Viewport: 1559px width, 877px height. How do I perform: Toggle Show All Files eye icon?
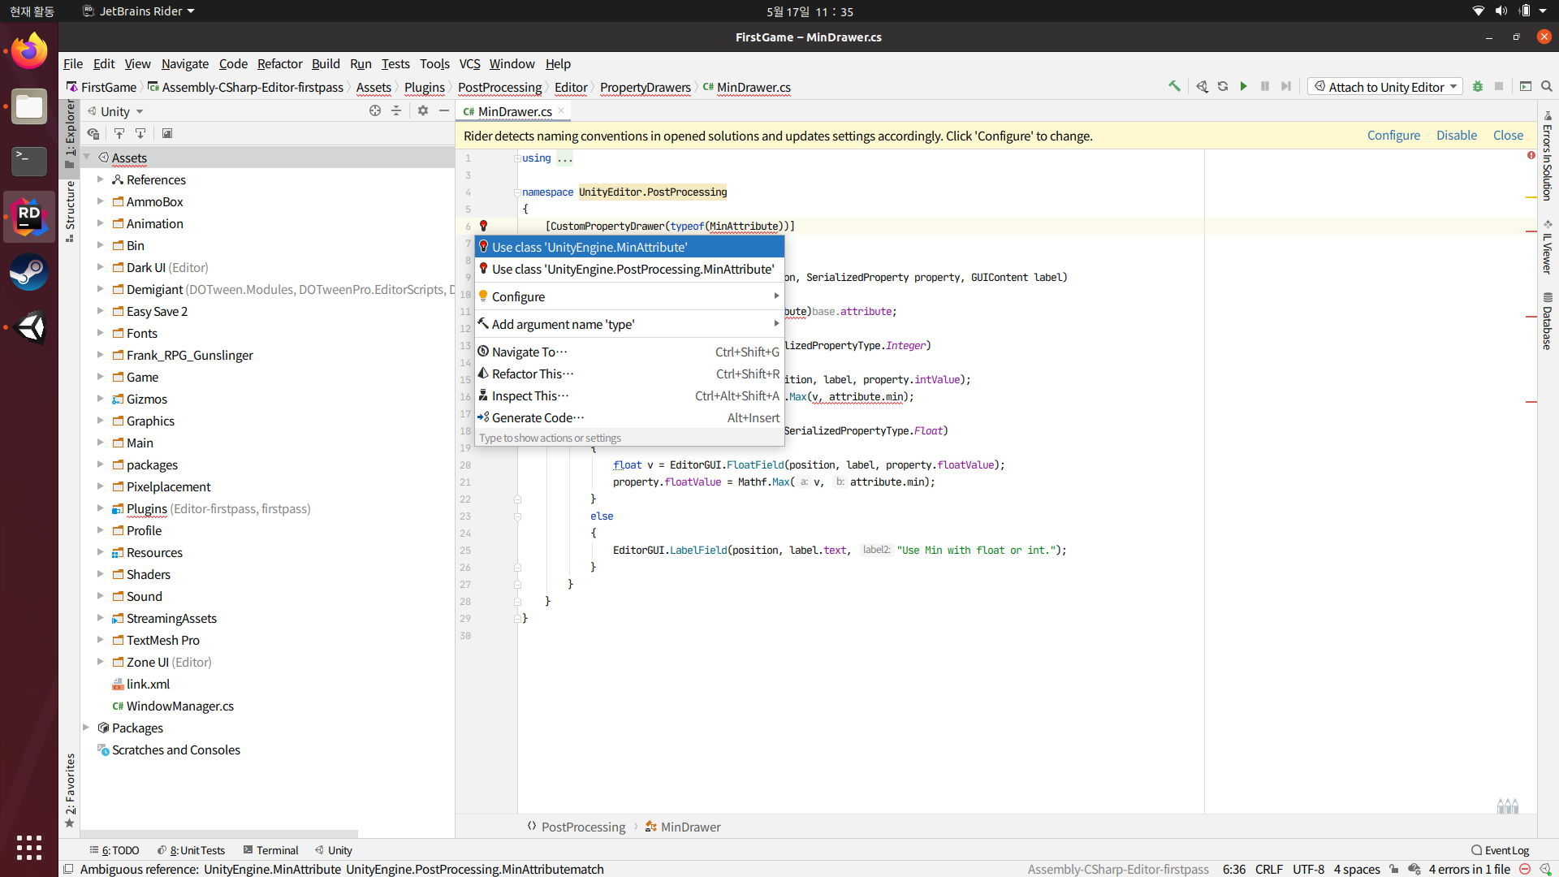coord(93,134)
